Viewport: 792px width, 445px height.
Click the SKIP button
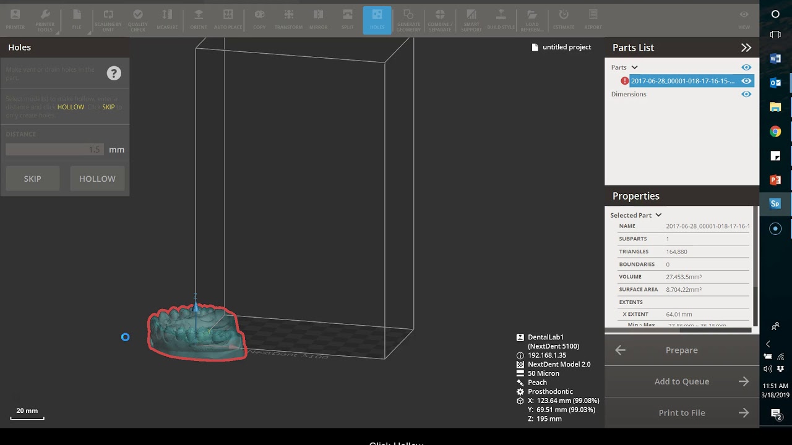point(32,179)
